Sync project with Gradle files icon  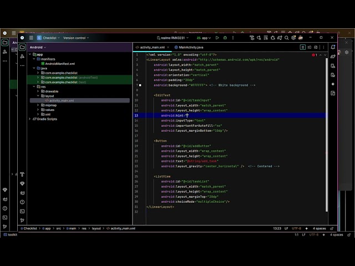pyautogui.click(x=280, y=38)
